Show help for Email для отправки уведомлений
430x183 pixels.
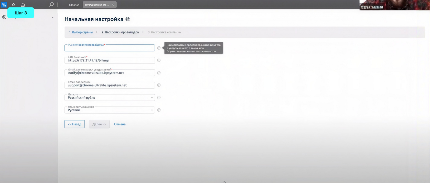pos(159,73)
